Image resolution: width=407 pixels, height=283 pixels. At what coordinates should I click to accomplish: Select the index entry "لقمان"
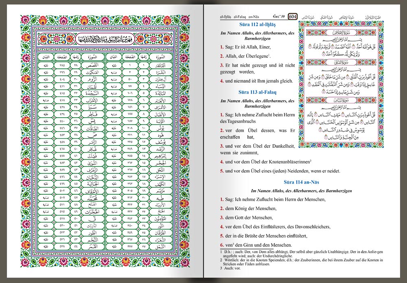(x=92, y=86)
